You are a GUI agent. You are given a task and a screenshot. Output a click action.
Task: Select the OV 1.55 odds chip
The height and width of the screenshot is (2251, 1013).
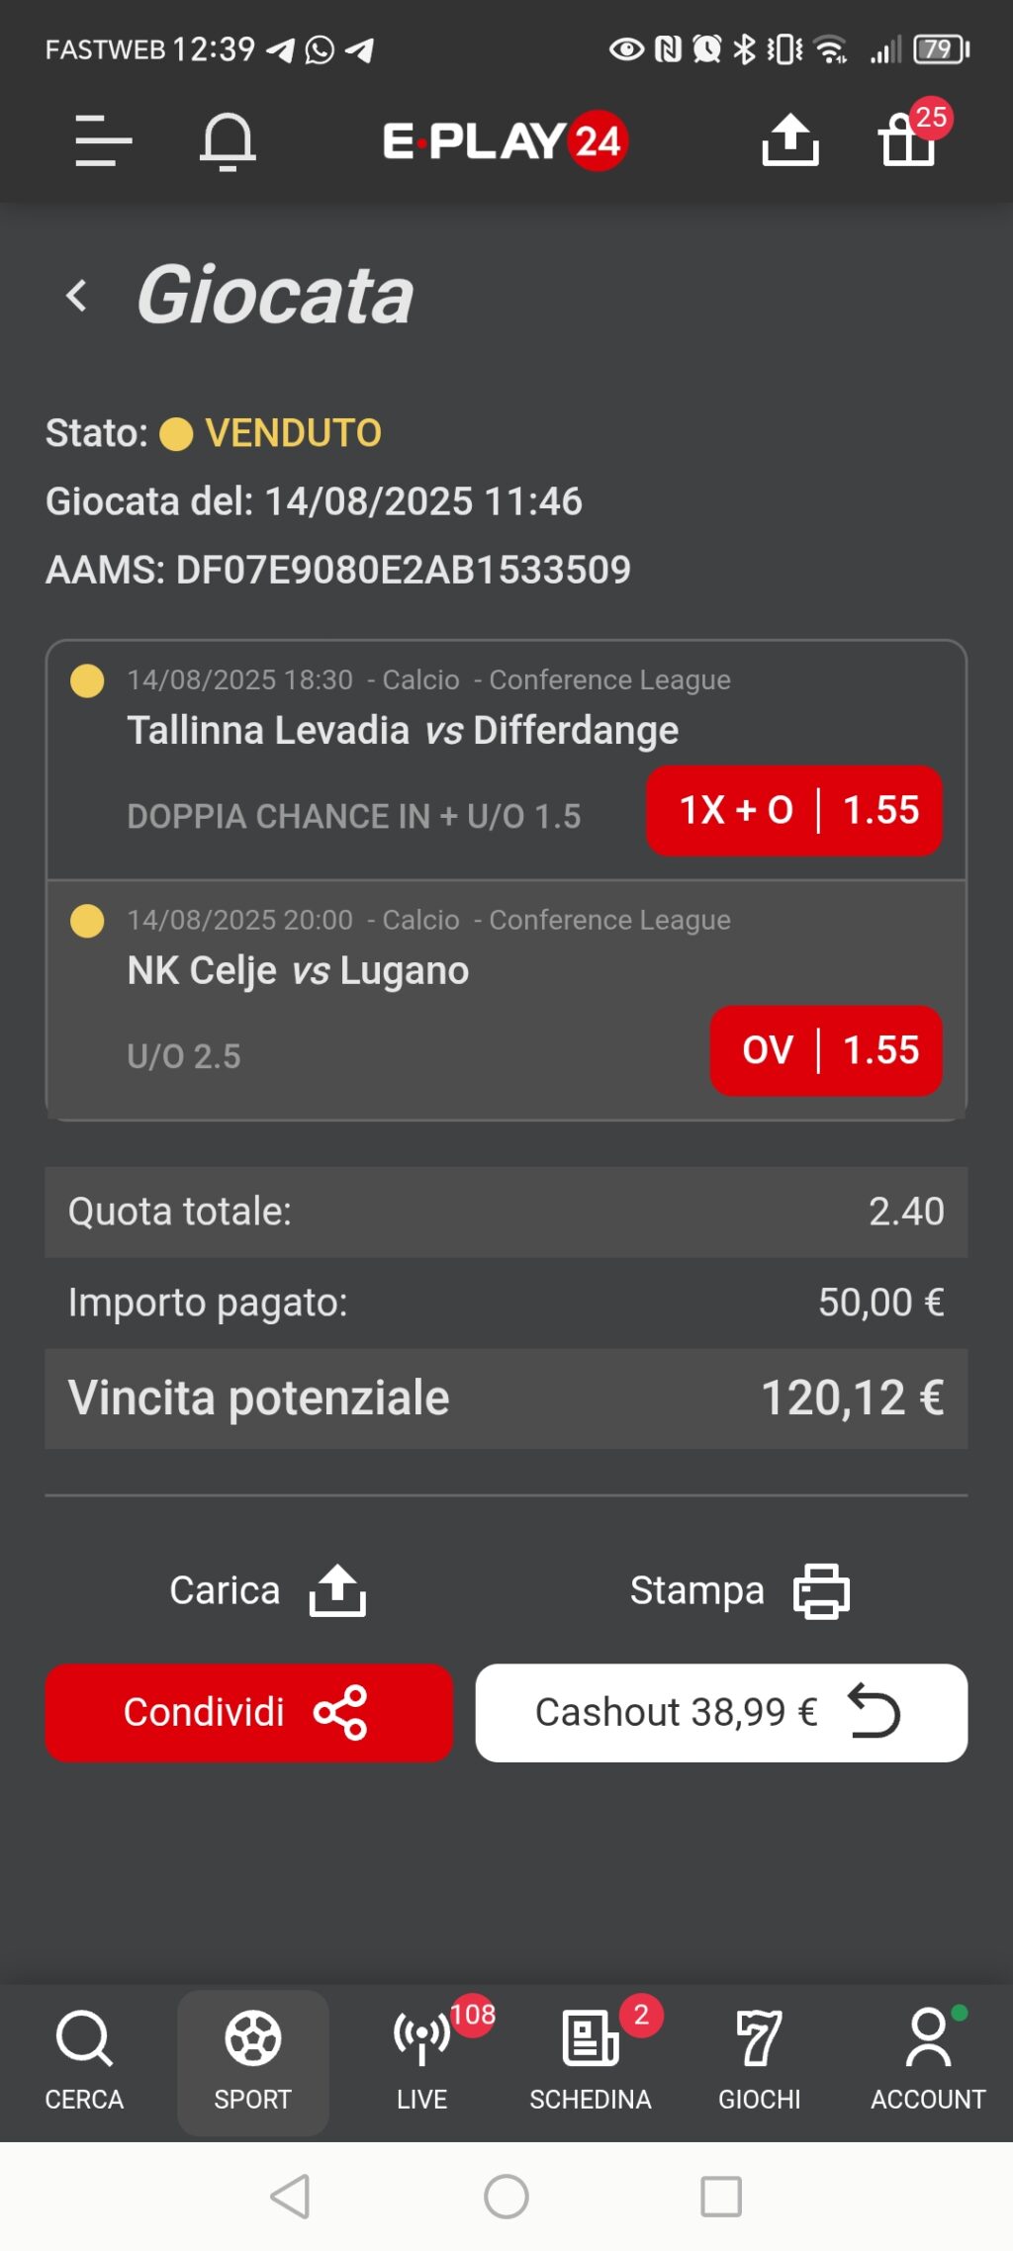click(x=826, y=1050)
